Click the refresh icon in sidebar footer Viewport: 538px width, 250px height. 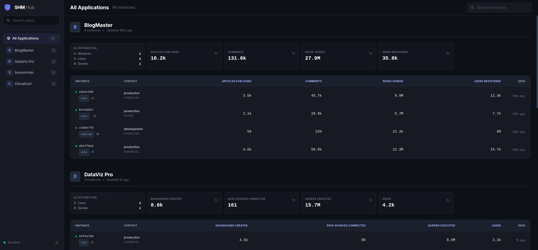(57, 243)
